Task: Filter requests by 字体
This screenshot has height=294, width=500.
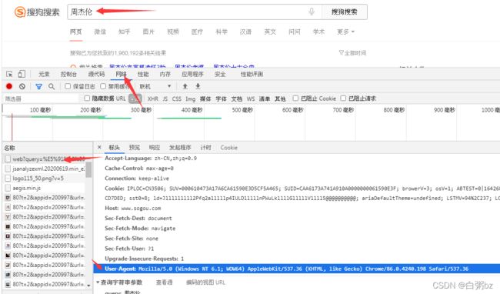Action: click(221, 99)
